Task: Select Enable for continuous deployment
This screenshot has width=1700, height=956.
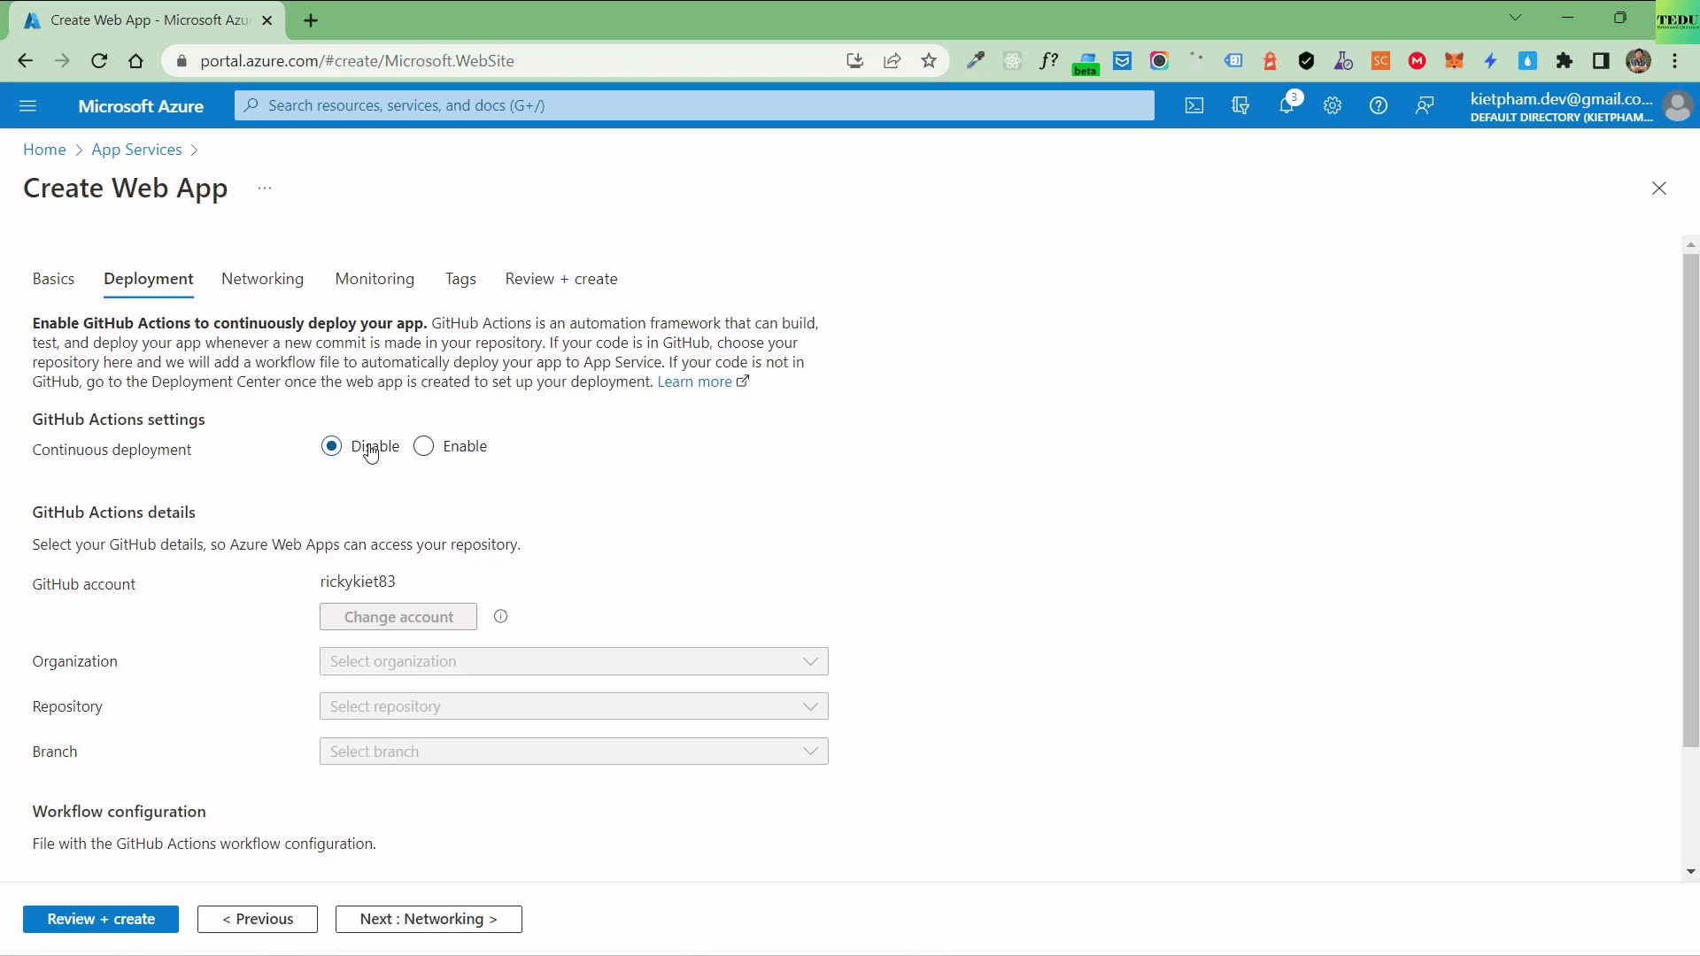Action: (x=424, y=446)
